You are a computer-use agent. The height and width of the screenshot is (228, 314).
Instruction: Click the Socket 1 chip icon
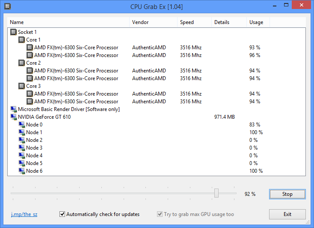coord(13,32)
